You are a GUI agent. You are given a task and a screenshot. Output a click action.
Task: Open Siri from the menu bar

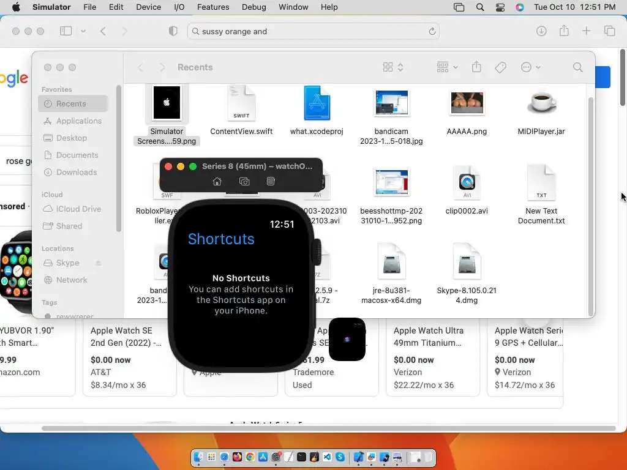pyautogui.click(x=519, y=7)
